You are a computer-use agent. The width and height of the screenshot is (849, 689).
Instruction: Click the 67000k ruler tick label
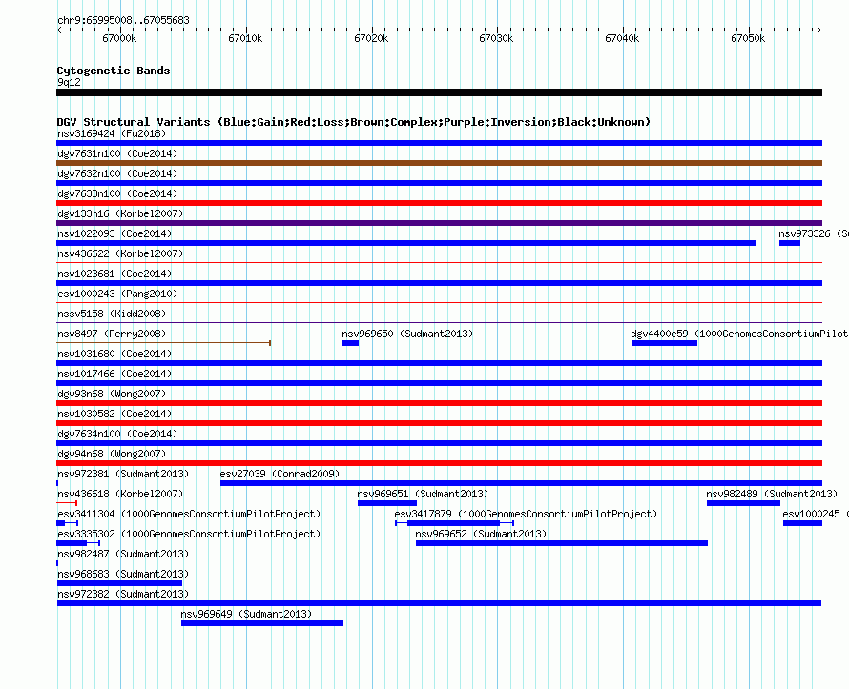click(119, 38)
